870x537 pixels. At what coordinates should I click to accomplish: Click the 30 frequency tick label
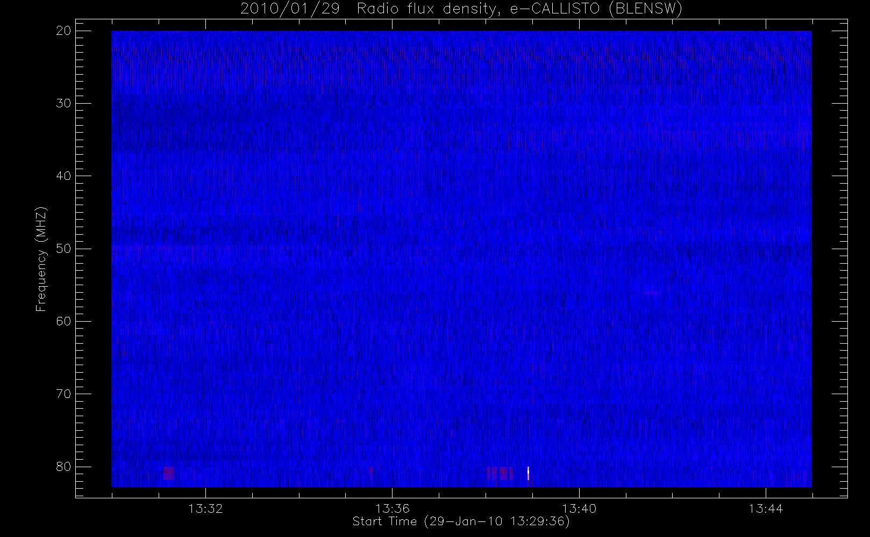click(63, 103)
